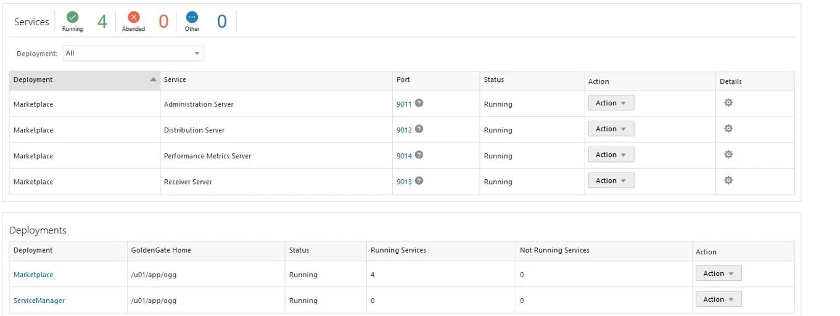Image resolution: width=840 pixels, height=316 pixels.
Task: Click the blue Other status icon
Action: (192, 17)
